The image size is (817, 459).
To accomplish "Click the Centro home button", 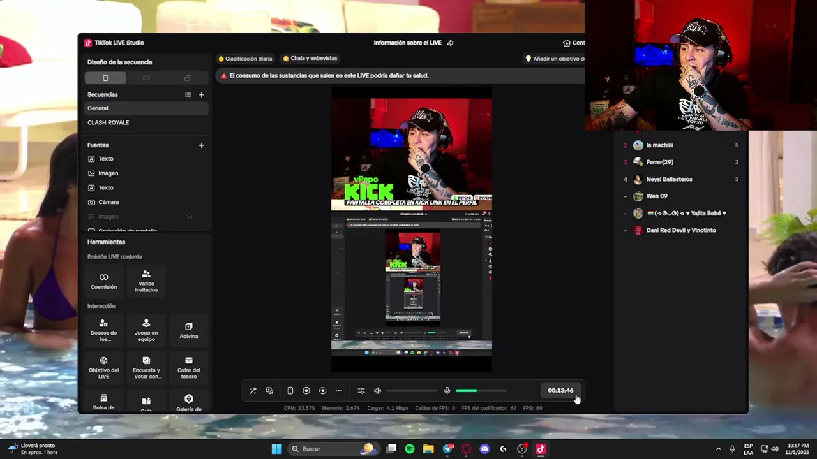I will [573, 43].
